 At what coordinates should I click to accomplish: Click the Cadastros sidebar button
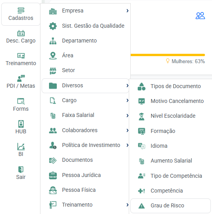[21, 14]
